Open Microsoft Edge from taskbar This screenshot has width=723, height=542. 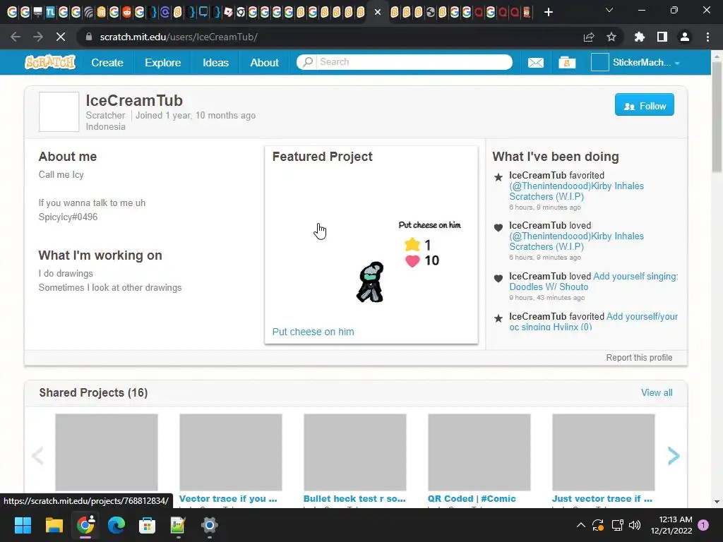(x=116, y=525)
